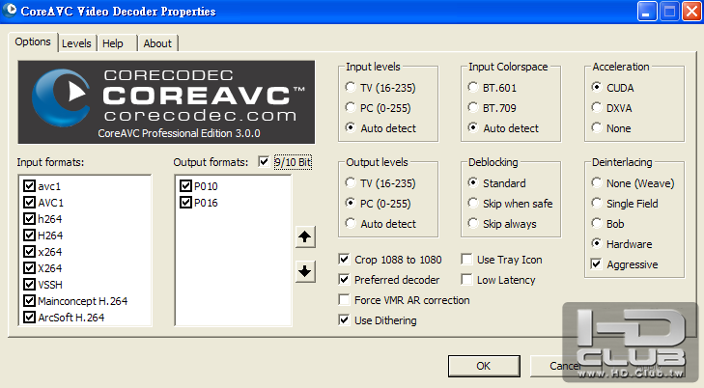The image size is (704, 388).
Task: Open the Help tab
Action: [x=113, y=43]
